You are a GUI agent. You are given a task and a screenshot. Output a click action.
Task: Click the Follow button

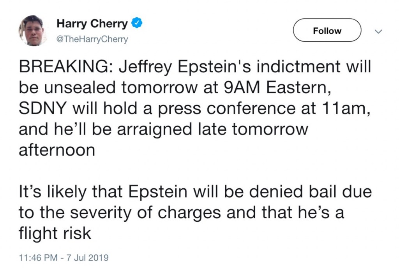[x=327, y=30]
